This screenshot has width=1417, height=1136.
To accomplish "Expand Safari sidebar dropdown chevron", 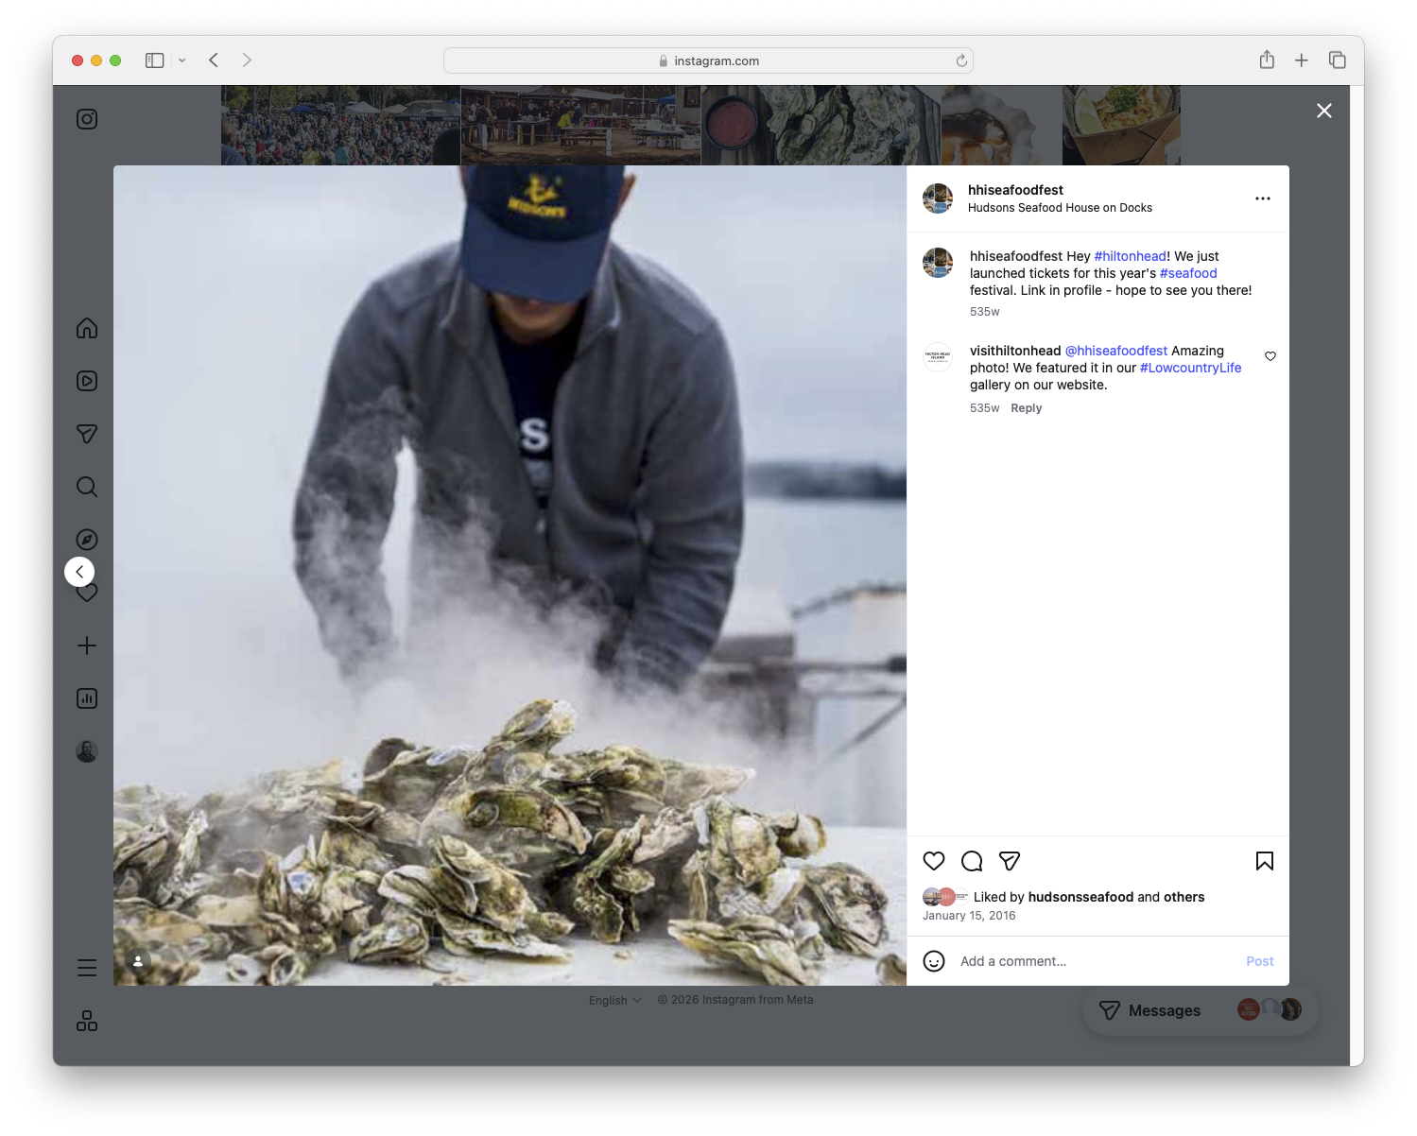I will pos(181,60).
